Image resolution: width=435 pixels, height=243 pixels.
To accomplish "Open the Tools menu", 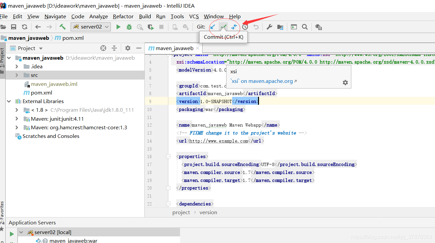I will (177, 16).
